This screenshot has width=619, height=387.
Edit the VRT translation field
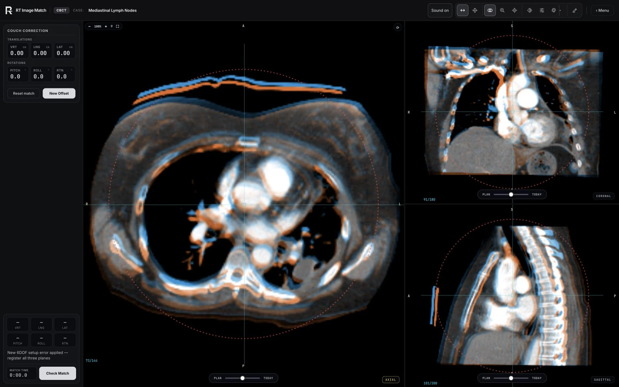18,51
